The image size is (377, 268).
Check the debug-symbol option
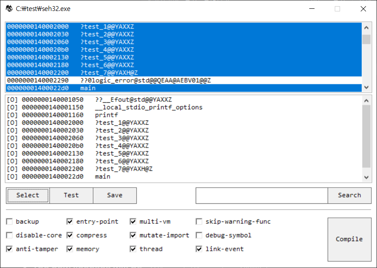pos(199,235)
